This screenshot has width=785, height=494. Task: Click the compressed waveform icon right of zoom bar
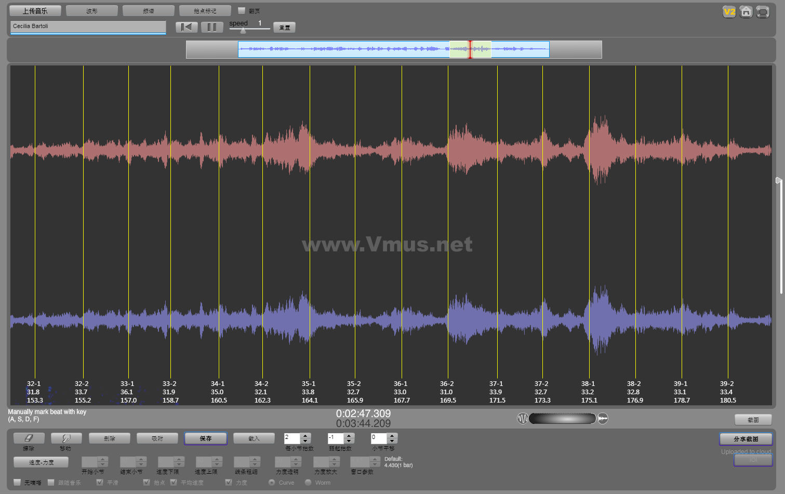click(x=603, y=418)
